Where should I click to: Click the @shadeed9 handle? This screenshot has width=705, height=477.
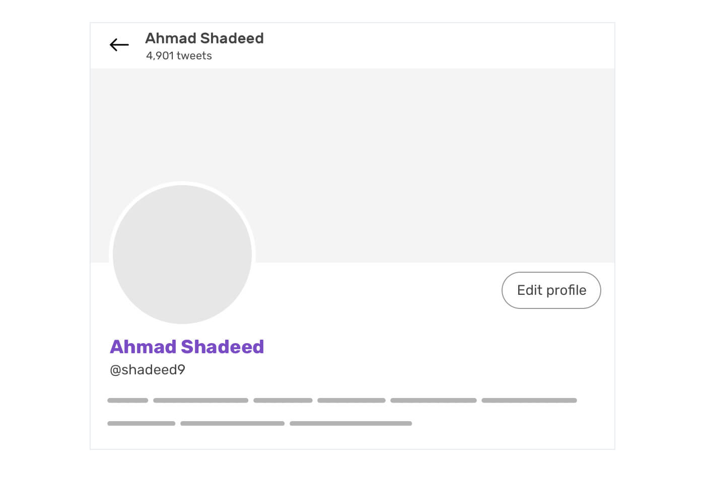click(148, 370)
